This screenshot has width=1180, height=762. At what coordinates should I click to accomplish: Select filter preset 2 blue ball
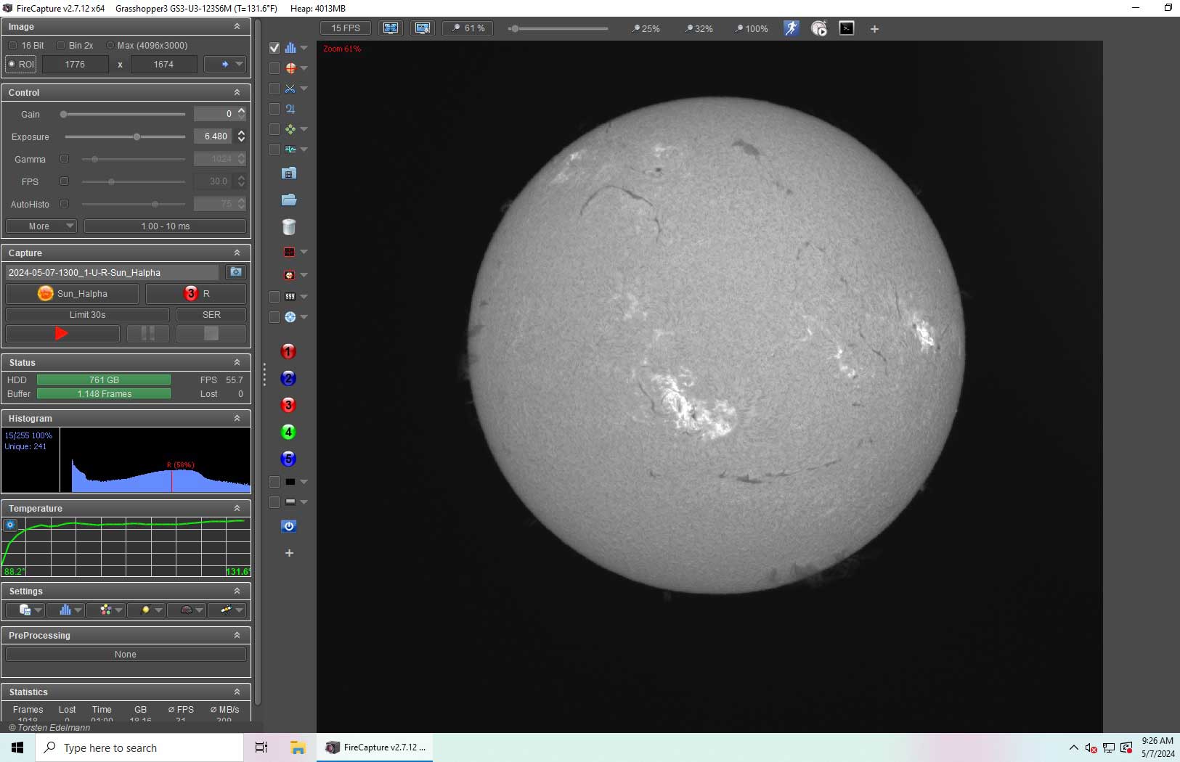pyautogui.click(x=288, y=379)
